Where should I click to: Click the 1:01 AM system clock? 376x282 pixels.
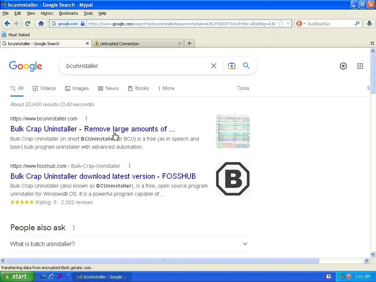click(x=362, y=276)
